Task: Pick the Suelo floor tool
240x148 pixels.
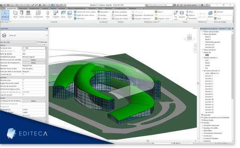Action: 70,14
